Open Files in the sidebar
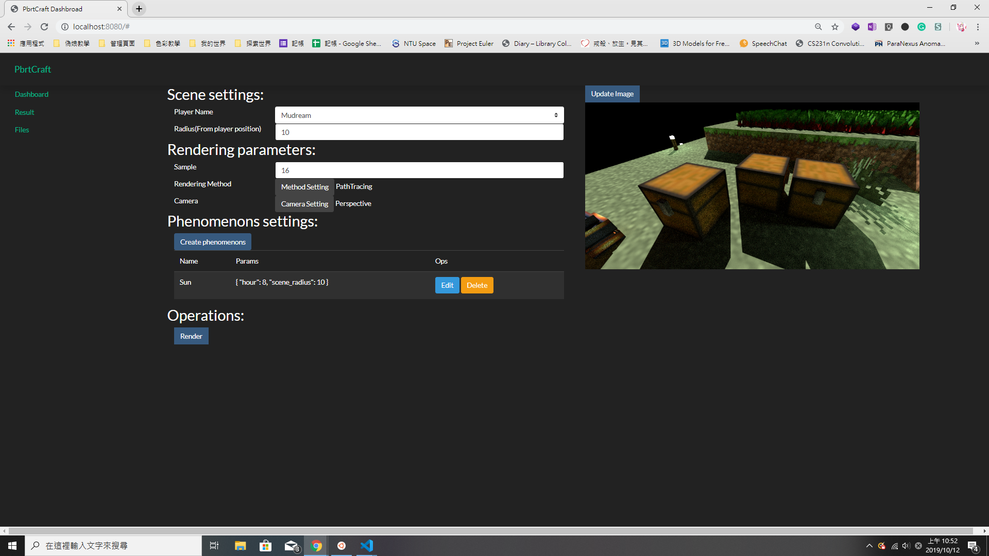Viewport: 989px width, 556px height. (x=22, y=130)
